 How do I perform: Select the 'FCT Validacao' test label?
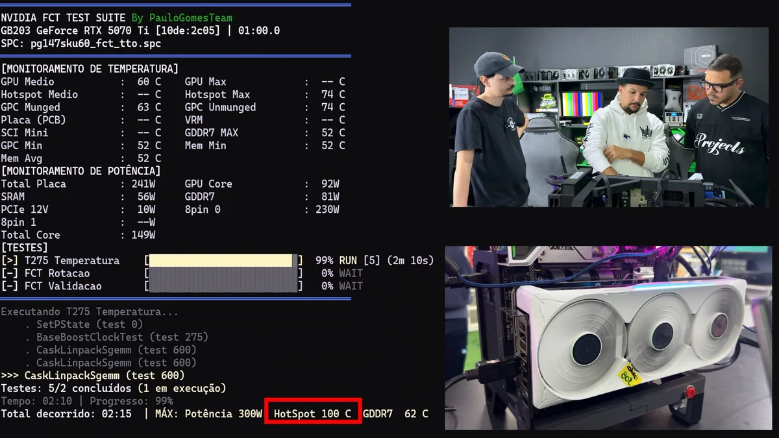63,286
